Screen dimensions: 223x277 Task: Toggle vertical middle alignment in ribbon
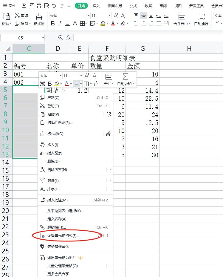click(144, 16)
